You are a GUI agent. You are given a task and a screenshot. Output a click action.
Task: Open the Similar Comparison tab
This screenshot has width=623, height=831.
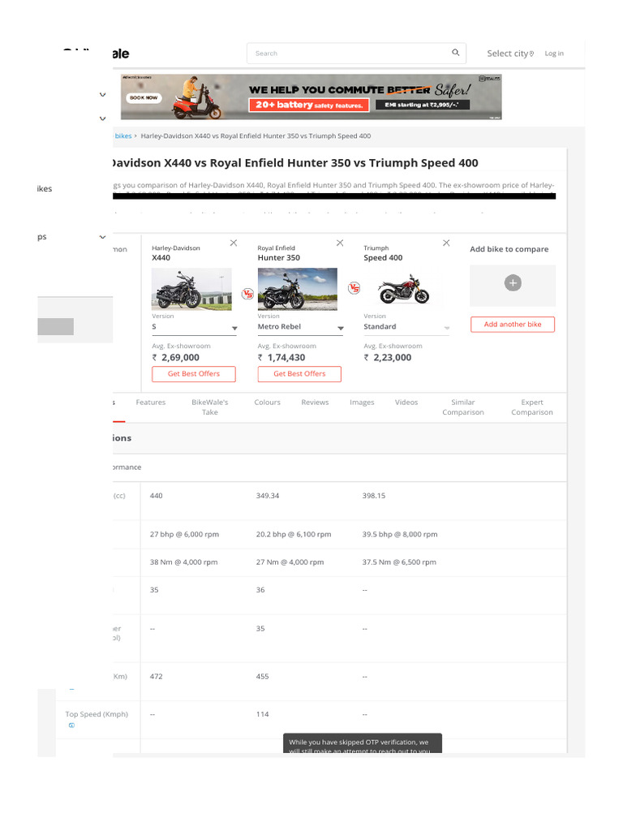pos(463,407)
